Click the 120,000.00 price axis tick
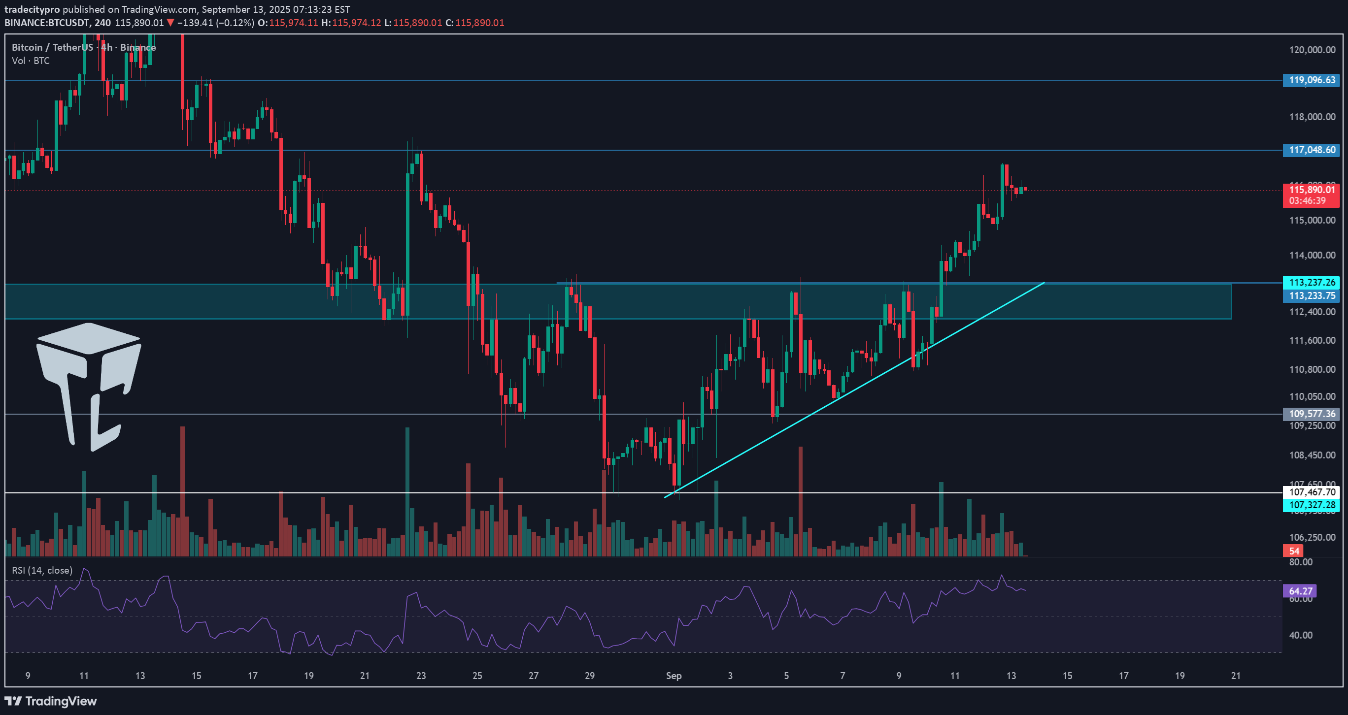The image size is (1348, 715). [x=1312, y=50]
